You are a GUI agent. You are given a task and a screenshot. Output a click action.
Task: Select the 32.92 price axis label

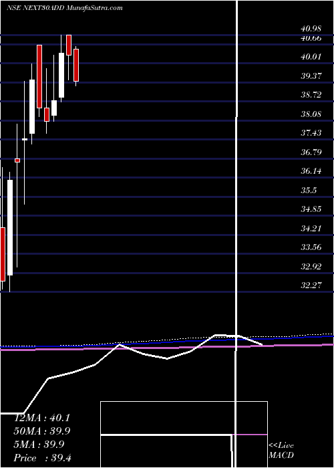[311, 267]
